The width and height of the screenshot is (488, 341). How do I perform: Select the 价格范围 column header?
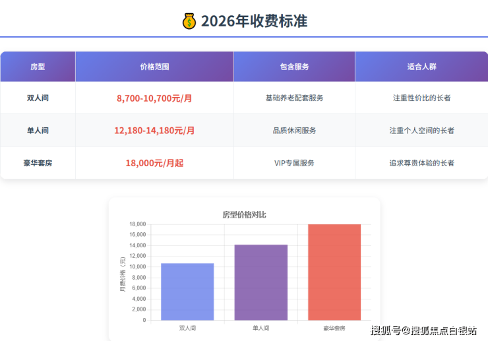(154, 67)
